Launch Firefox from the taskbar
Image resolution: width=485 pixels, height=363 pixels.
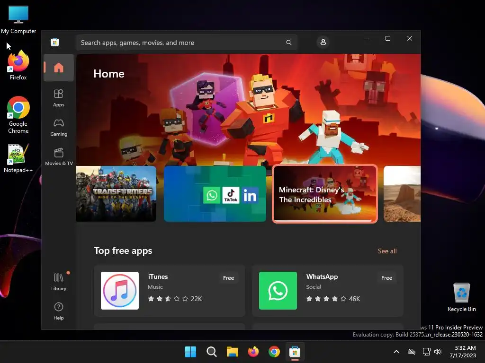[x=253, y=352]
